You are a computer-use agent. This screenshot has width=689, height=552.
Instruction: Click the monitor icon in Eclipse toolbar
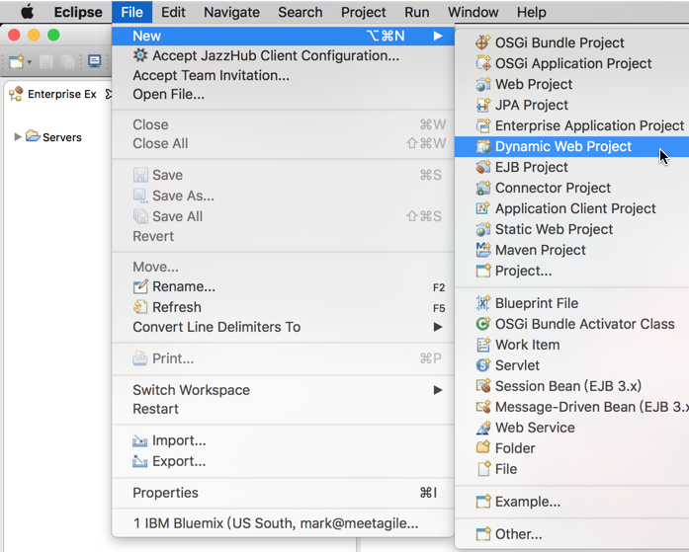click(x=95, y=61)
